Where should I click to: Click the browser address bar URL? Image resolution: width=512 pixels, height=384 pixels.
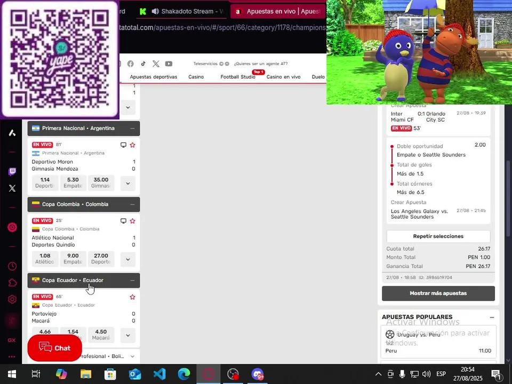223,28
